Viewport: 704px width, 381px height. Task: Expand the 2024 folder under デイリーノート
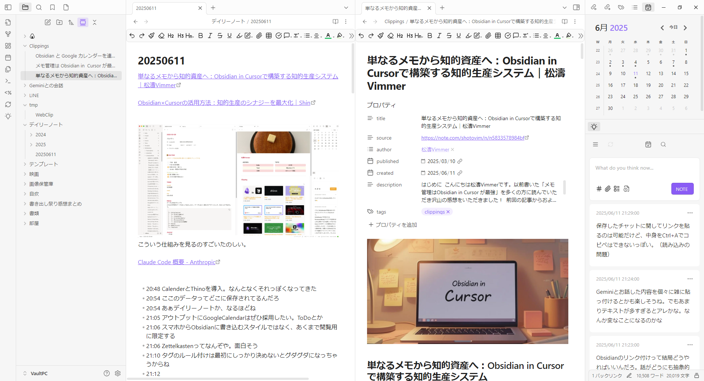click(x=31, y=135)
